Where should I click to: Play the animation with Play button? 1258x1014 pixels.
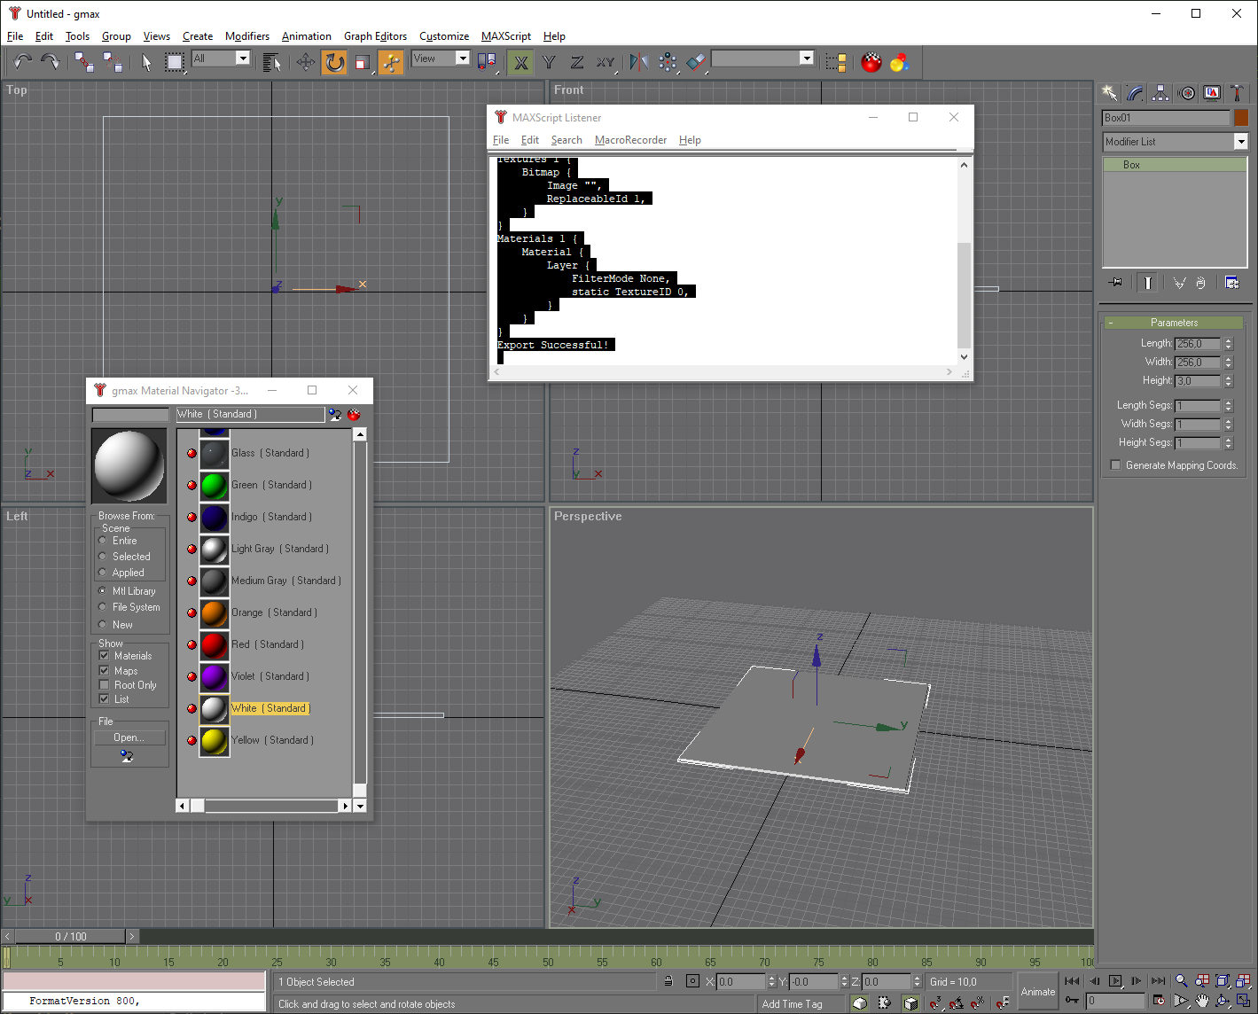(x=1115, y=981)
